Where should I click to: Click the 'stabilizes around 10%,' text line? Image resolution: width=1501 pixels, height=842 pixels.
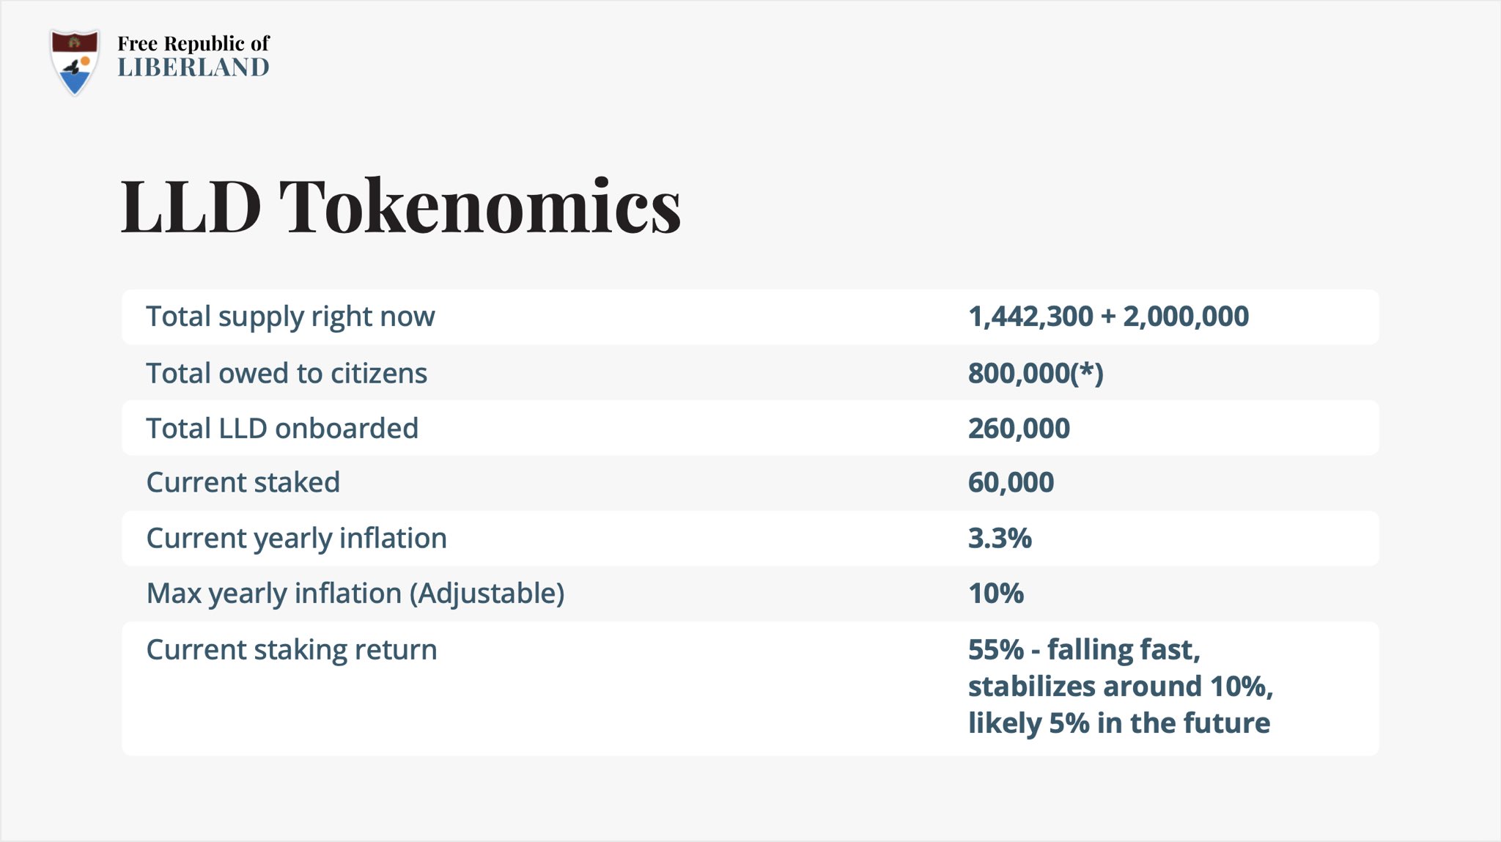pyautogui.click(x=1121, y=687)
